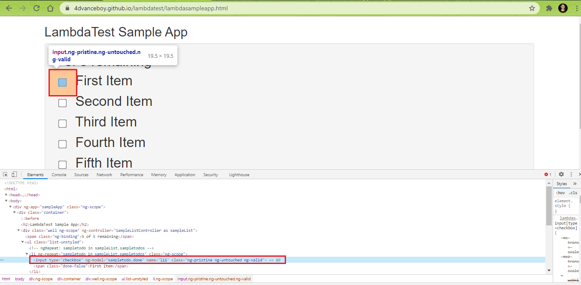Toggle the Third Item checkbox
The width and height of the screenshot is (581, 285).
62,123
